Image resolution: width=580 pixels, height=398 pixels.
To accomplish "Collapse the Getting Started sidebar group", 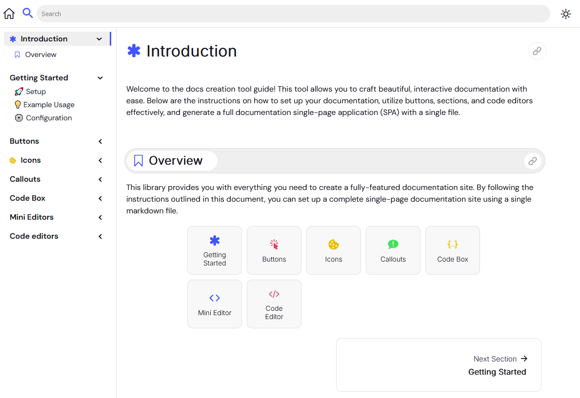I will [100, 77].
